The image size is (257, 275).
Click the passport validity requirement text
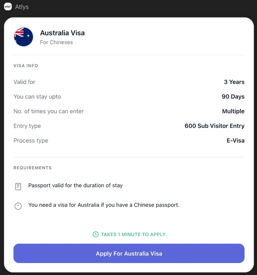click(x=75, y=185)
